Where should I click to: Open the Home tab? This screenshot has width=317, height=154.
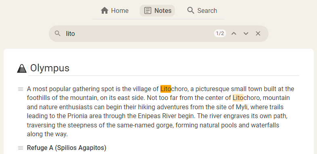pyautogui.click(x=115, y=10)
